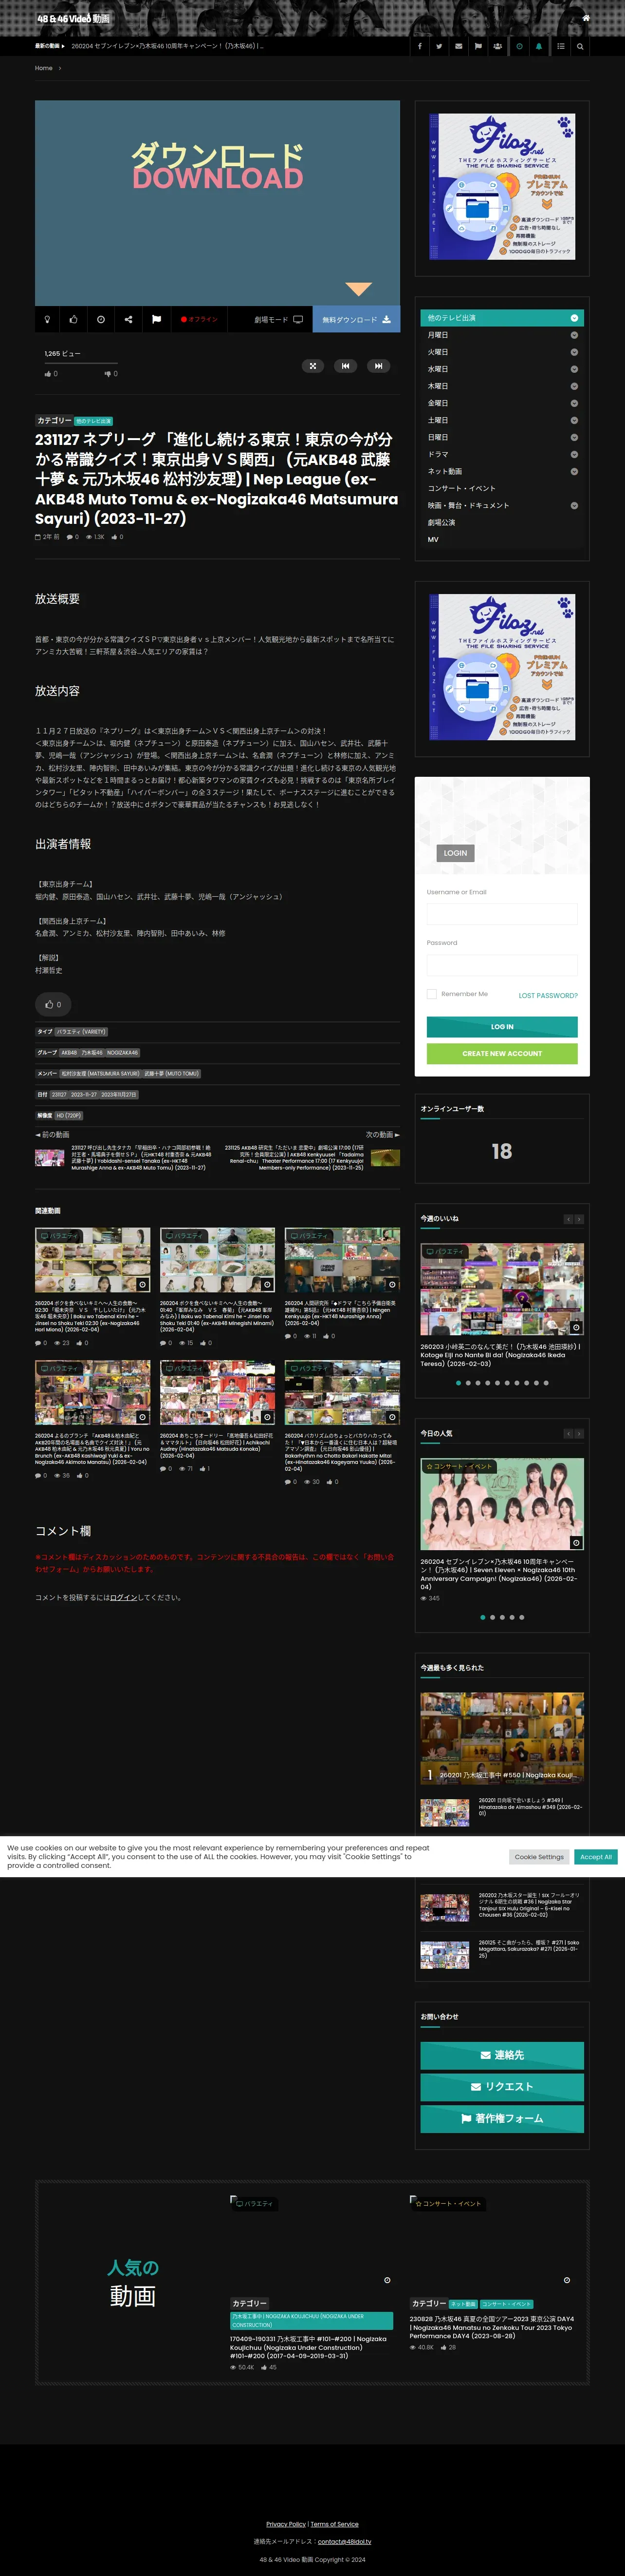Open the Filoz ad banner at the top of the sidebar
The width and height of the screenshot is (625, 2576).
(502, 186)
